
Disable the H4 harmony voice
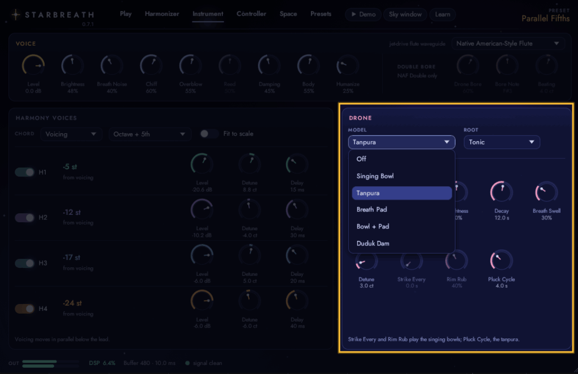(x=25, y=309)
